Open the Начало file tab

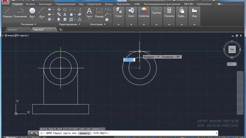(12, 30)
